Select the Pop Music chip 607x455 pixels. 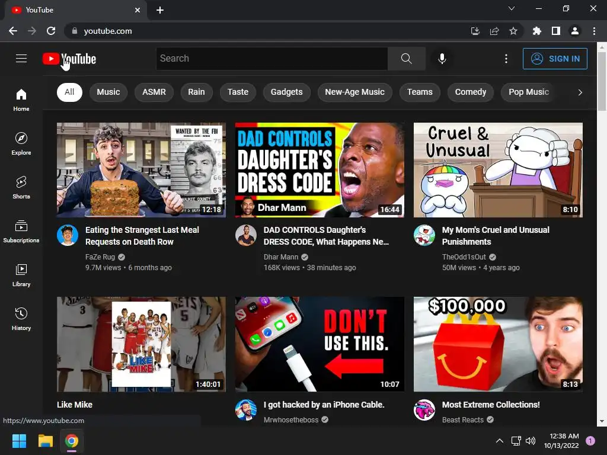(529, 92)
